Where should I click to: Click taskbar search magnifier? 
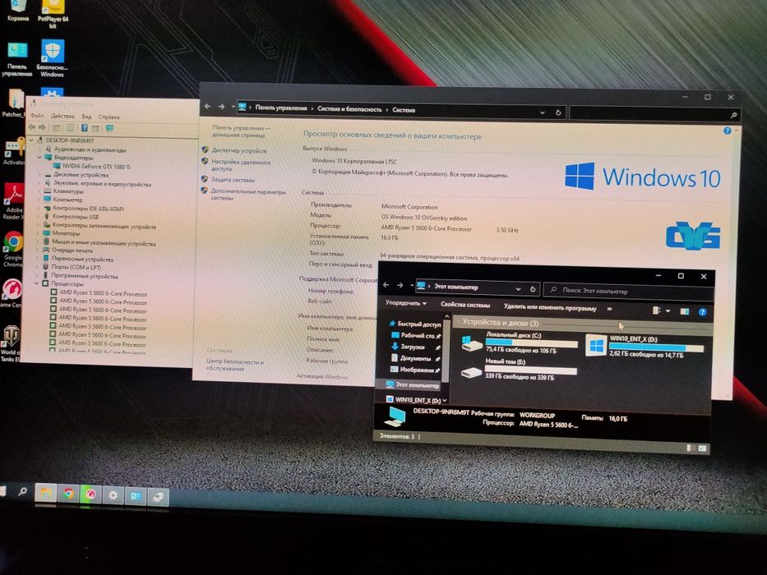coord(22,491)
